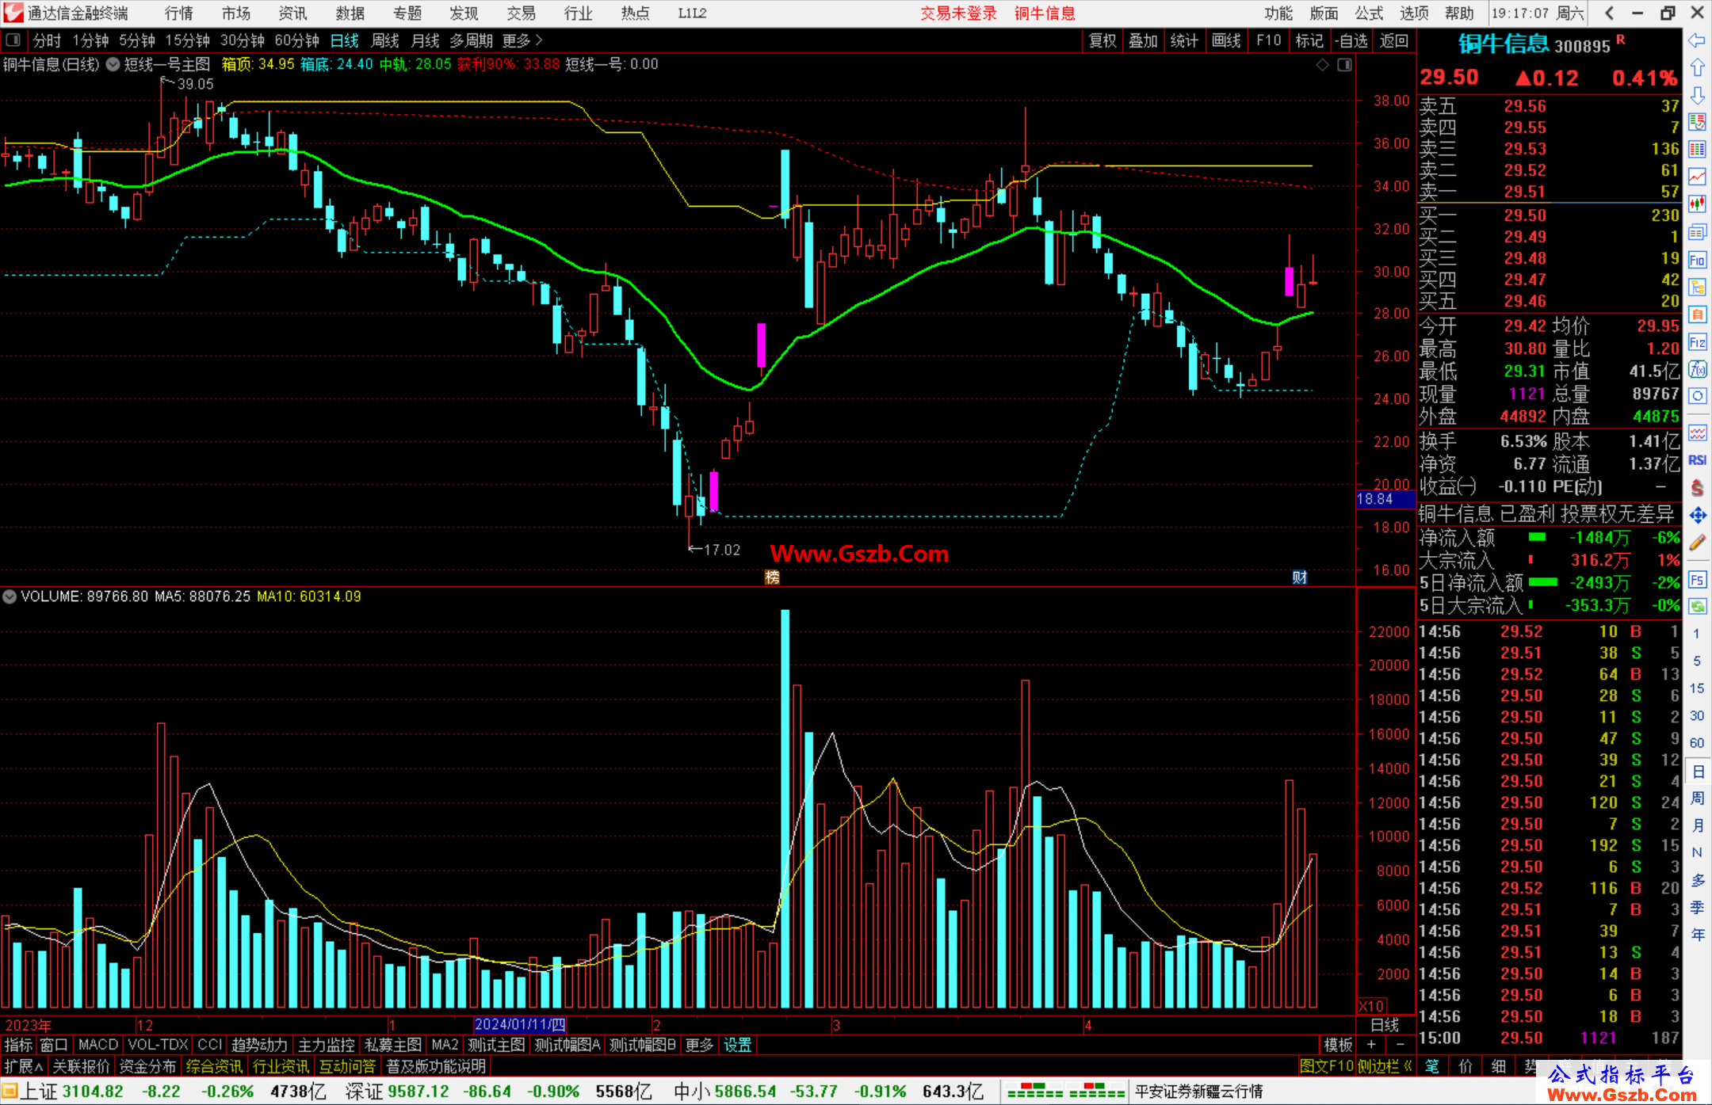Click the 统计 button

click(x=1185, y=40)
